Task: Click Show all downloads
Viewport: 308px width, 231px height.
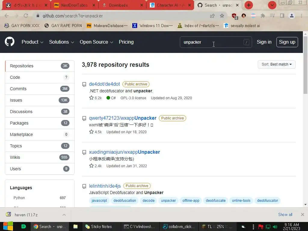Action: [285, 214]
